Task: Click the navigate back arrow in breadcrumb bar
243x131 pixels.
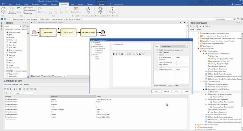Action: [2, 19]
